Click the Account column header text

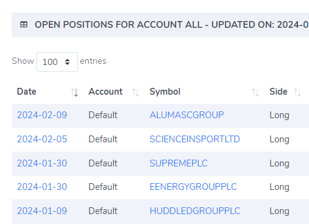point(106,92)
